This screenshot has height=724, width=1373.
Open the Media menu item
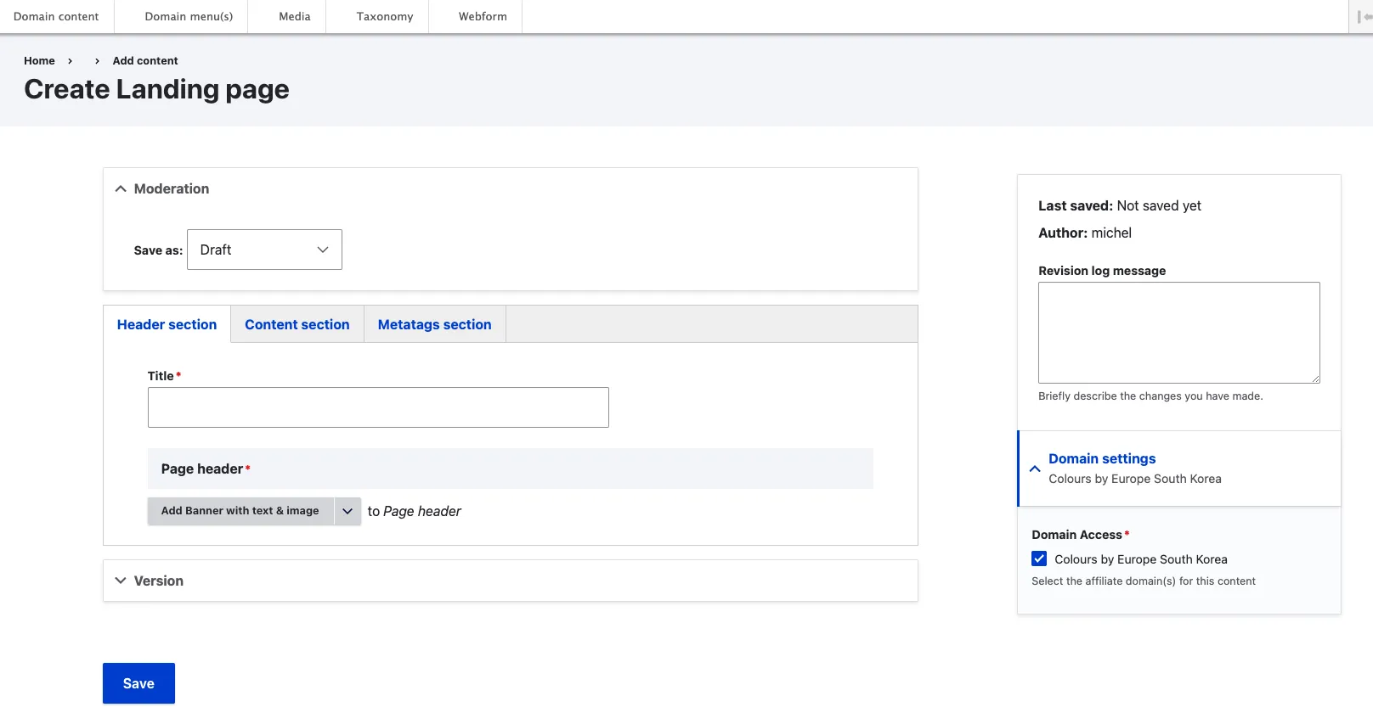click(295, 16)
